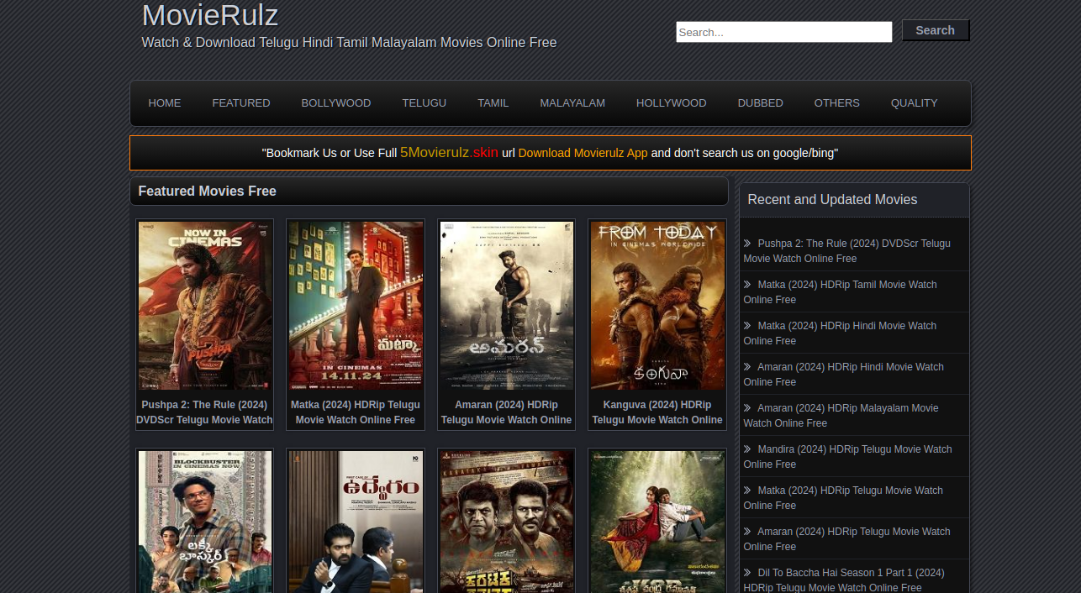The height and width of the screenshot is (593, 1081).
Task: Click the double-chevron icon beside Pushpa 2 DVDScr
Action: click(x=747, y=244)
